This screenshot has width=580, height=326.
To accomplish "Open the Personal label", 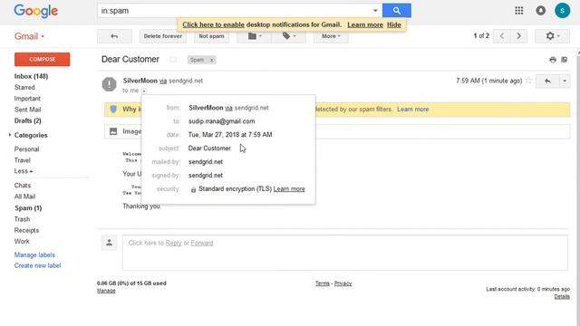I will click(26, 149).
